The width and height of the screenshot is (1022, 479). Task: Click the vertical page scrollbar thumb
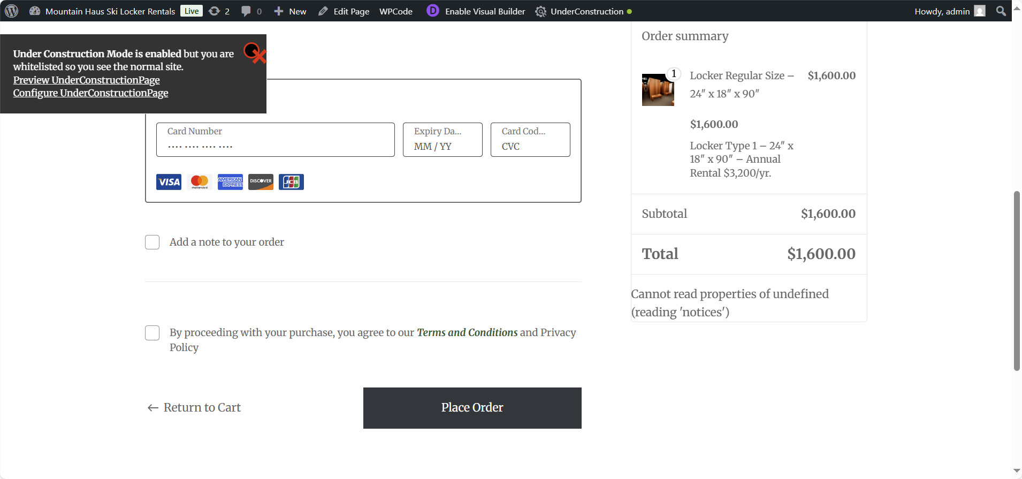tap(1017, 281)
